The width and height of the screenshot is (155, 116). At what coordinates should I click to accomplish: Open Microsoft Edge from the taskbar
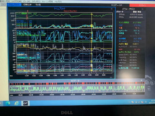coord(8,103)
